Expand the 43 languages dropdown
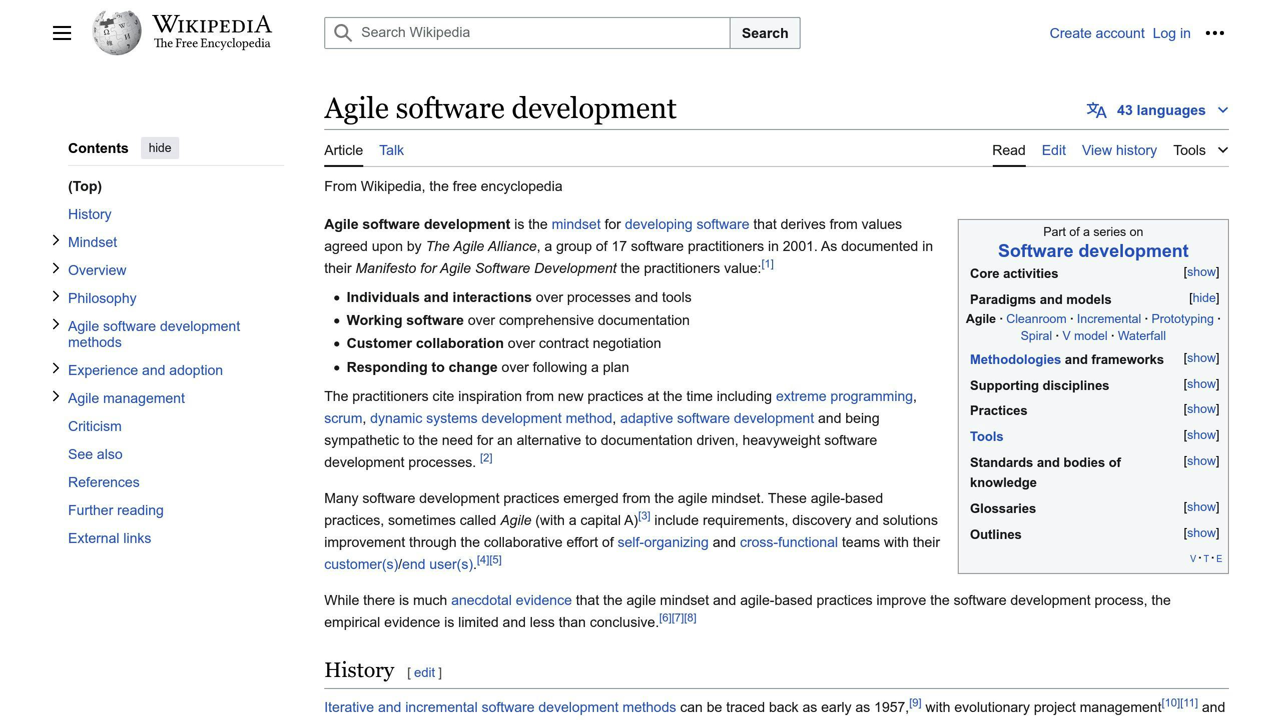The width and height of the screenshot is (1281, 720). tap(1162, 110)
